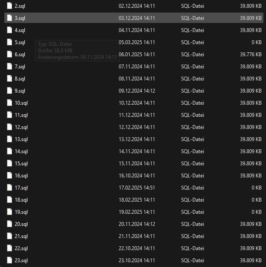Click the file icon of 5.sql
266x267 pixels.
(x=10, y=42)
